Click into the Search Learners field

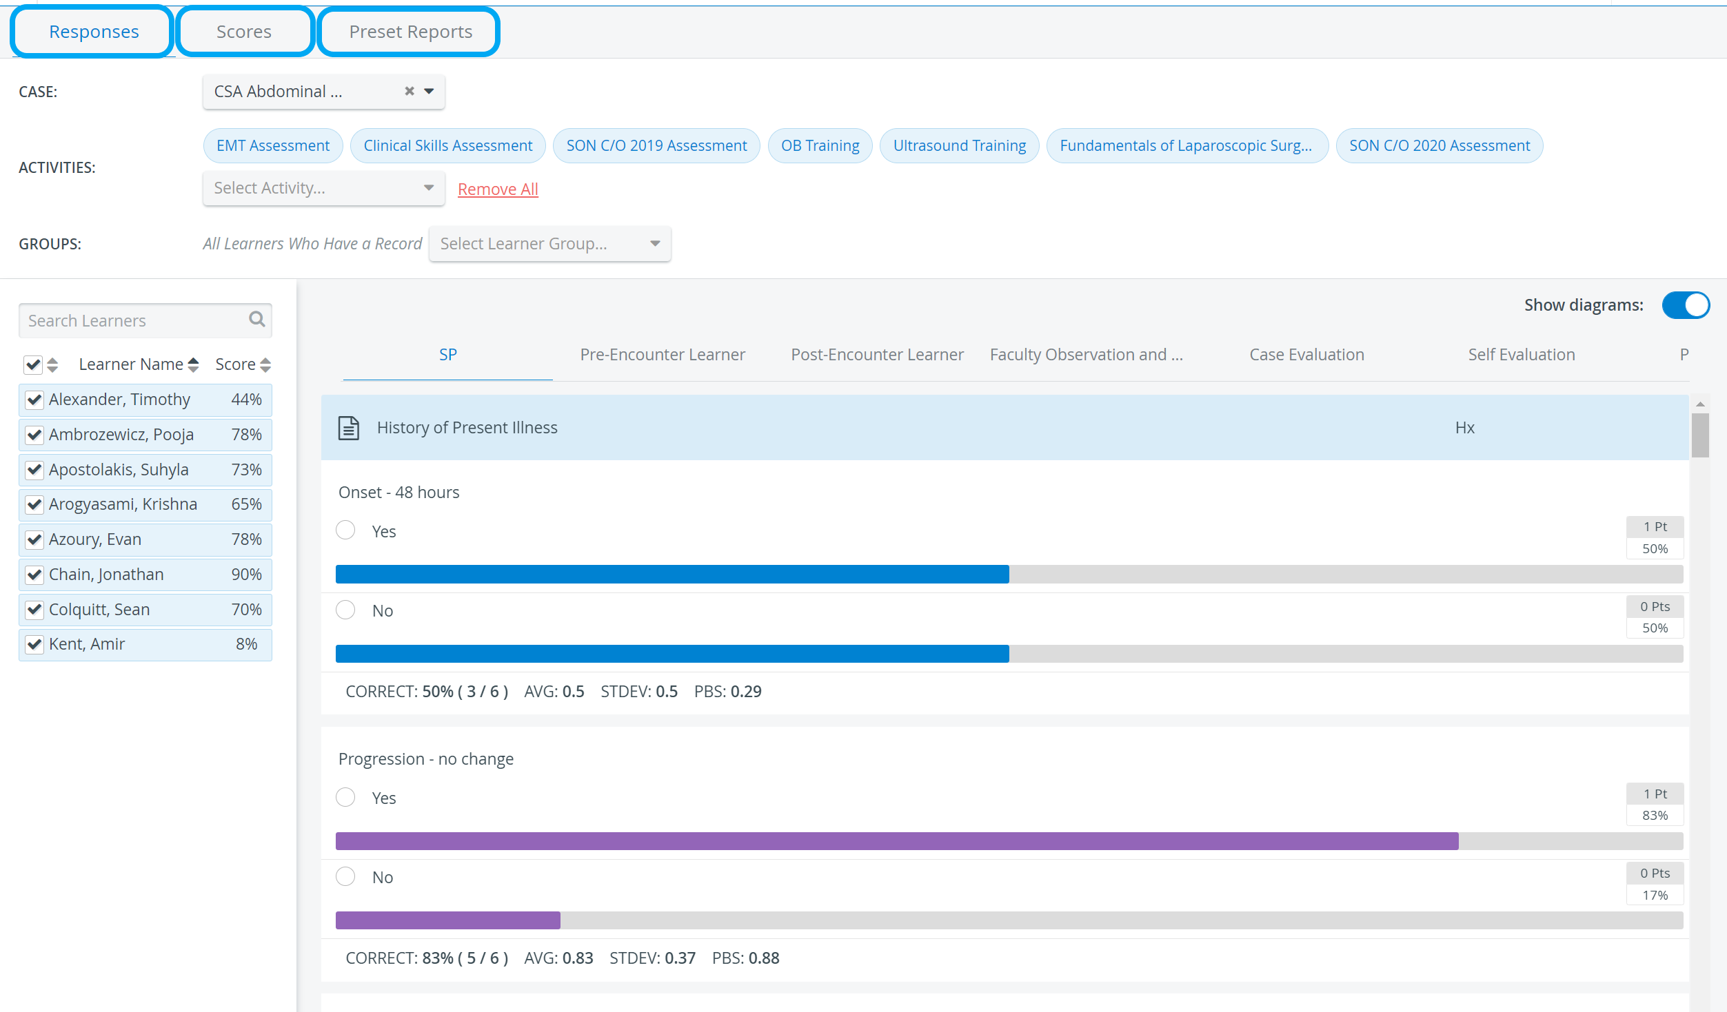coord(135,320)
